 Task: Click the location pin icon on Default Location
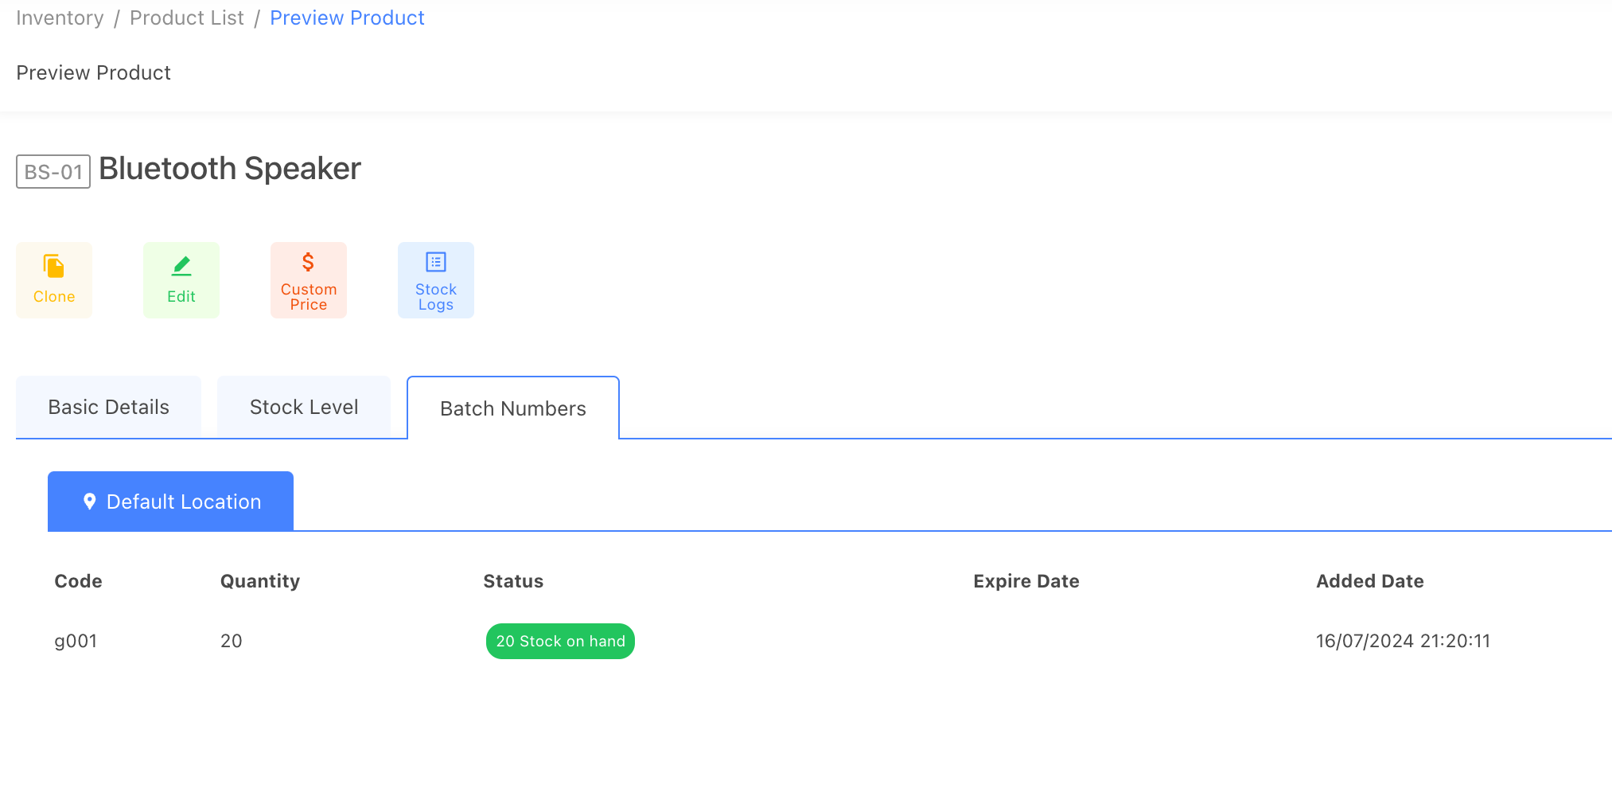coord(89,502)
